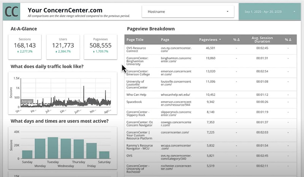This screenshot has width=304, height=177.
Task: Click the Pageview Breakdown heading
Action: (x=151, y=29)
